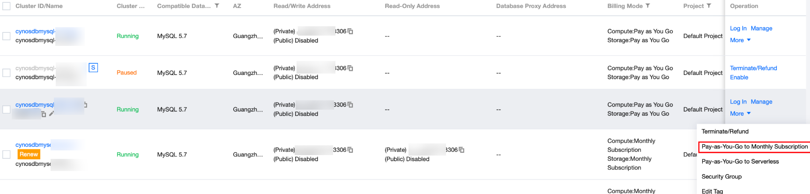
Task: Choose Pay-as-You-Go to Monthly Subscription
Action: click(x=754, y=147)
